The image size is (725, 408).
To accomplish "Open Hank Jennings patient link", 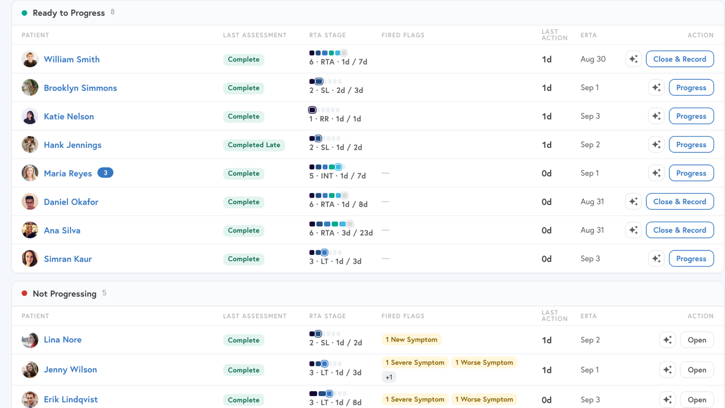I will [x=72, y=144].
